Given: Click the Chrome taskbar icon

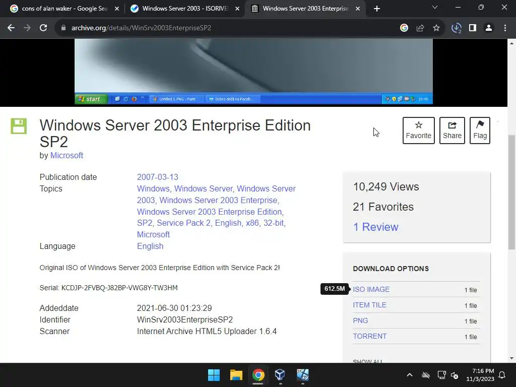Looking at the screenshot, I should coord(259,375).
